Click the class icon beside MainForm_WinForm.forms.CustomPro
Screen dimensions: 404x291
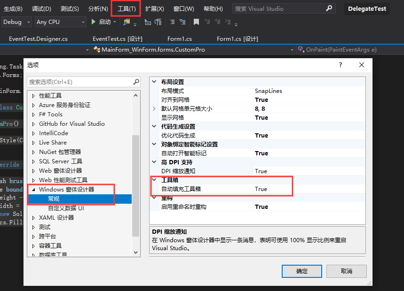(96, 49)
